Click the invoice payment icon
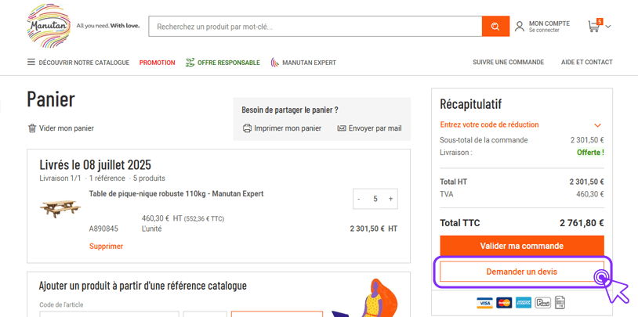The image size is (638, 317). click(x=560, y=302)
